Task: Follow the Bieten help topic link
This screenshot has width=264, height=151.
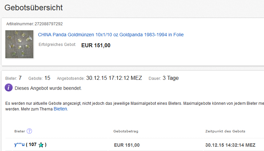Action: [x=60, y=109]
